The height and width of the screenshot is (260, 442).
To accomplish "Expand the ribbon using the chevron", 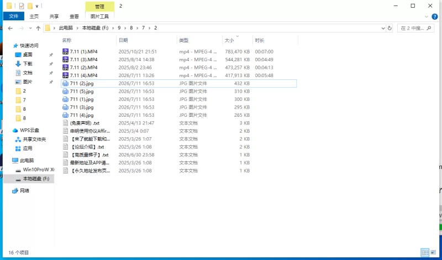I will [426, 17].
